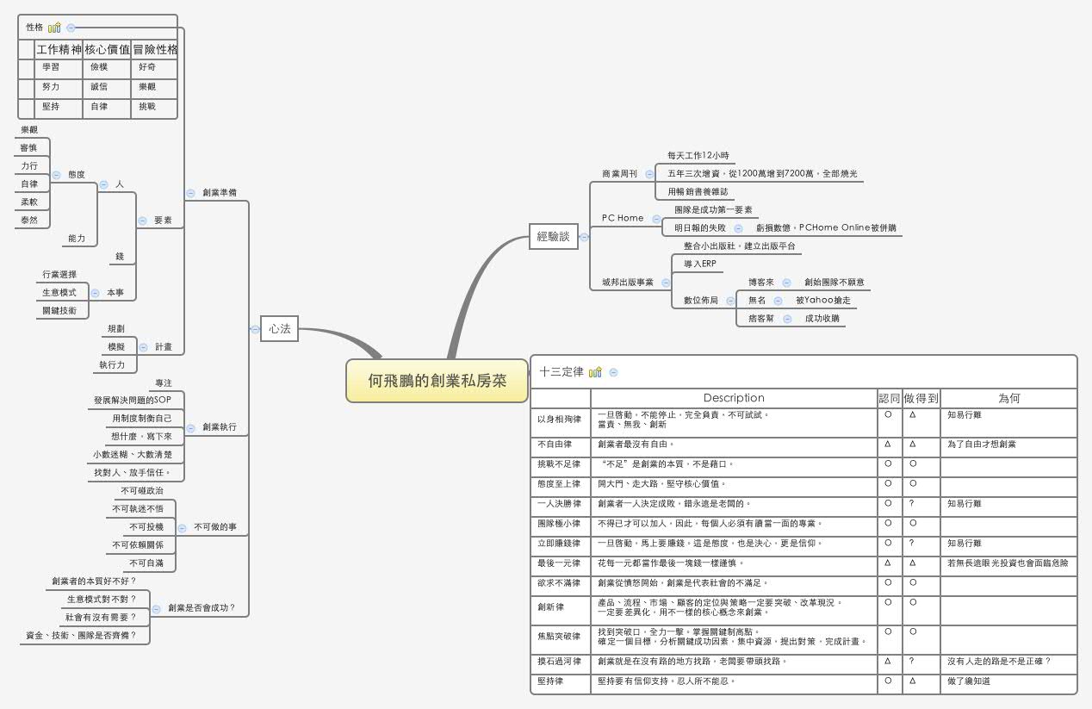Select the 想什麼，寫下來 node

pyautogui.click(x=141, y=437)
